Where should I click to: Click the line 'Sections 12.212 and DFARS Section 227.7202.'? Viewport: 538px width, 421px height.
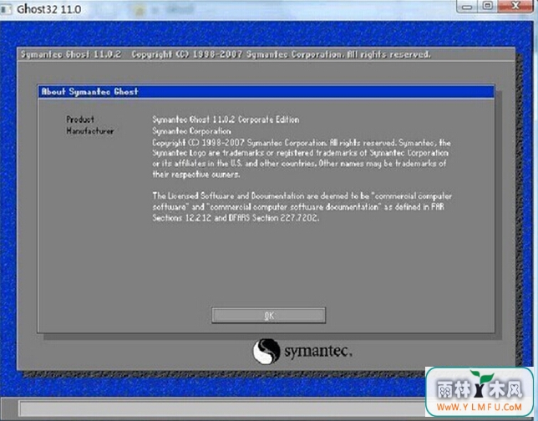(236, 217)
